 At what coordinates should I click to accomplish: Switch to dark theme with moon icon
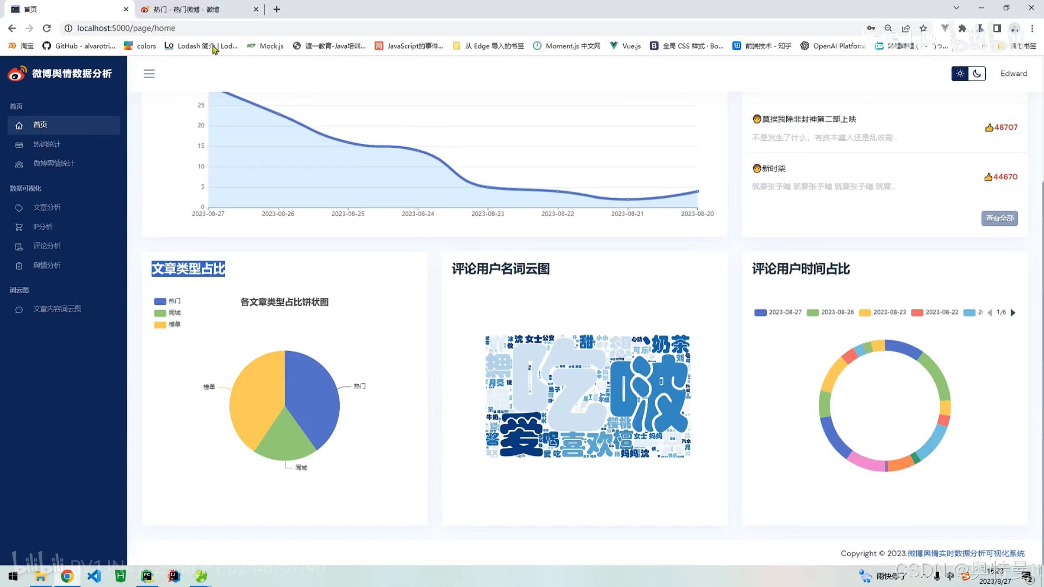(977, 74)
